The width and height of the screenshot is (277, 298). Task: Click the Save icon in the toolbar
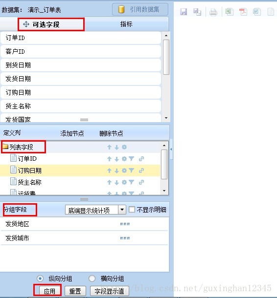(x=184, y=12)
